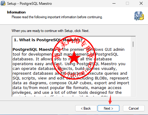
Task: Minimize the Setup window
Action: pyautogui.click(x=114, y=3)
